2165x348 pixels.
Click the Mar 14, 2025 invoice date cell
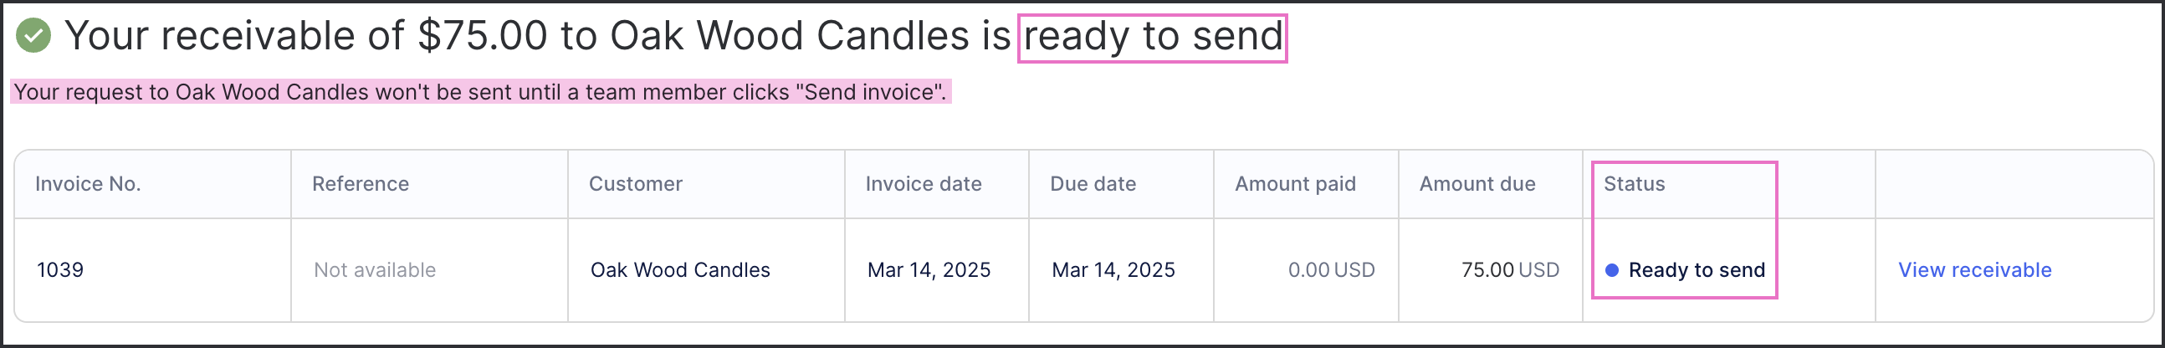click(929, 270)
